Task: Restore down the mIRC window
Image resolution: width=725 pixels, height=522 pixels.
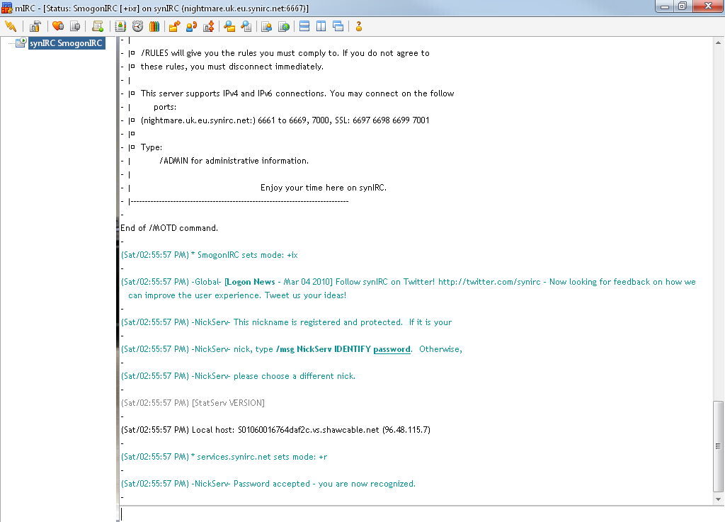Action: 683,6
